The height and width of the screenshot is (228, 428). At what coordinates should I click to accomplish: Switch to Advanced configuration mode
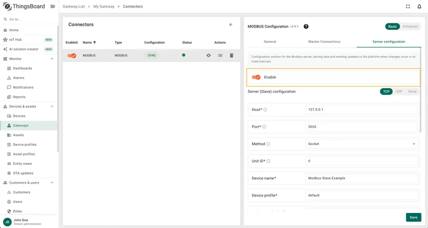[410, 26]
